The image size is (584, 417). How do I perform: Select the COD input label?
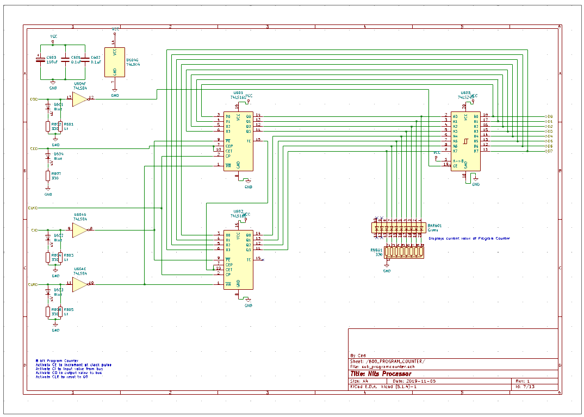pos(33,99)
